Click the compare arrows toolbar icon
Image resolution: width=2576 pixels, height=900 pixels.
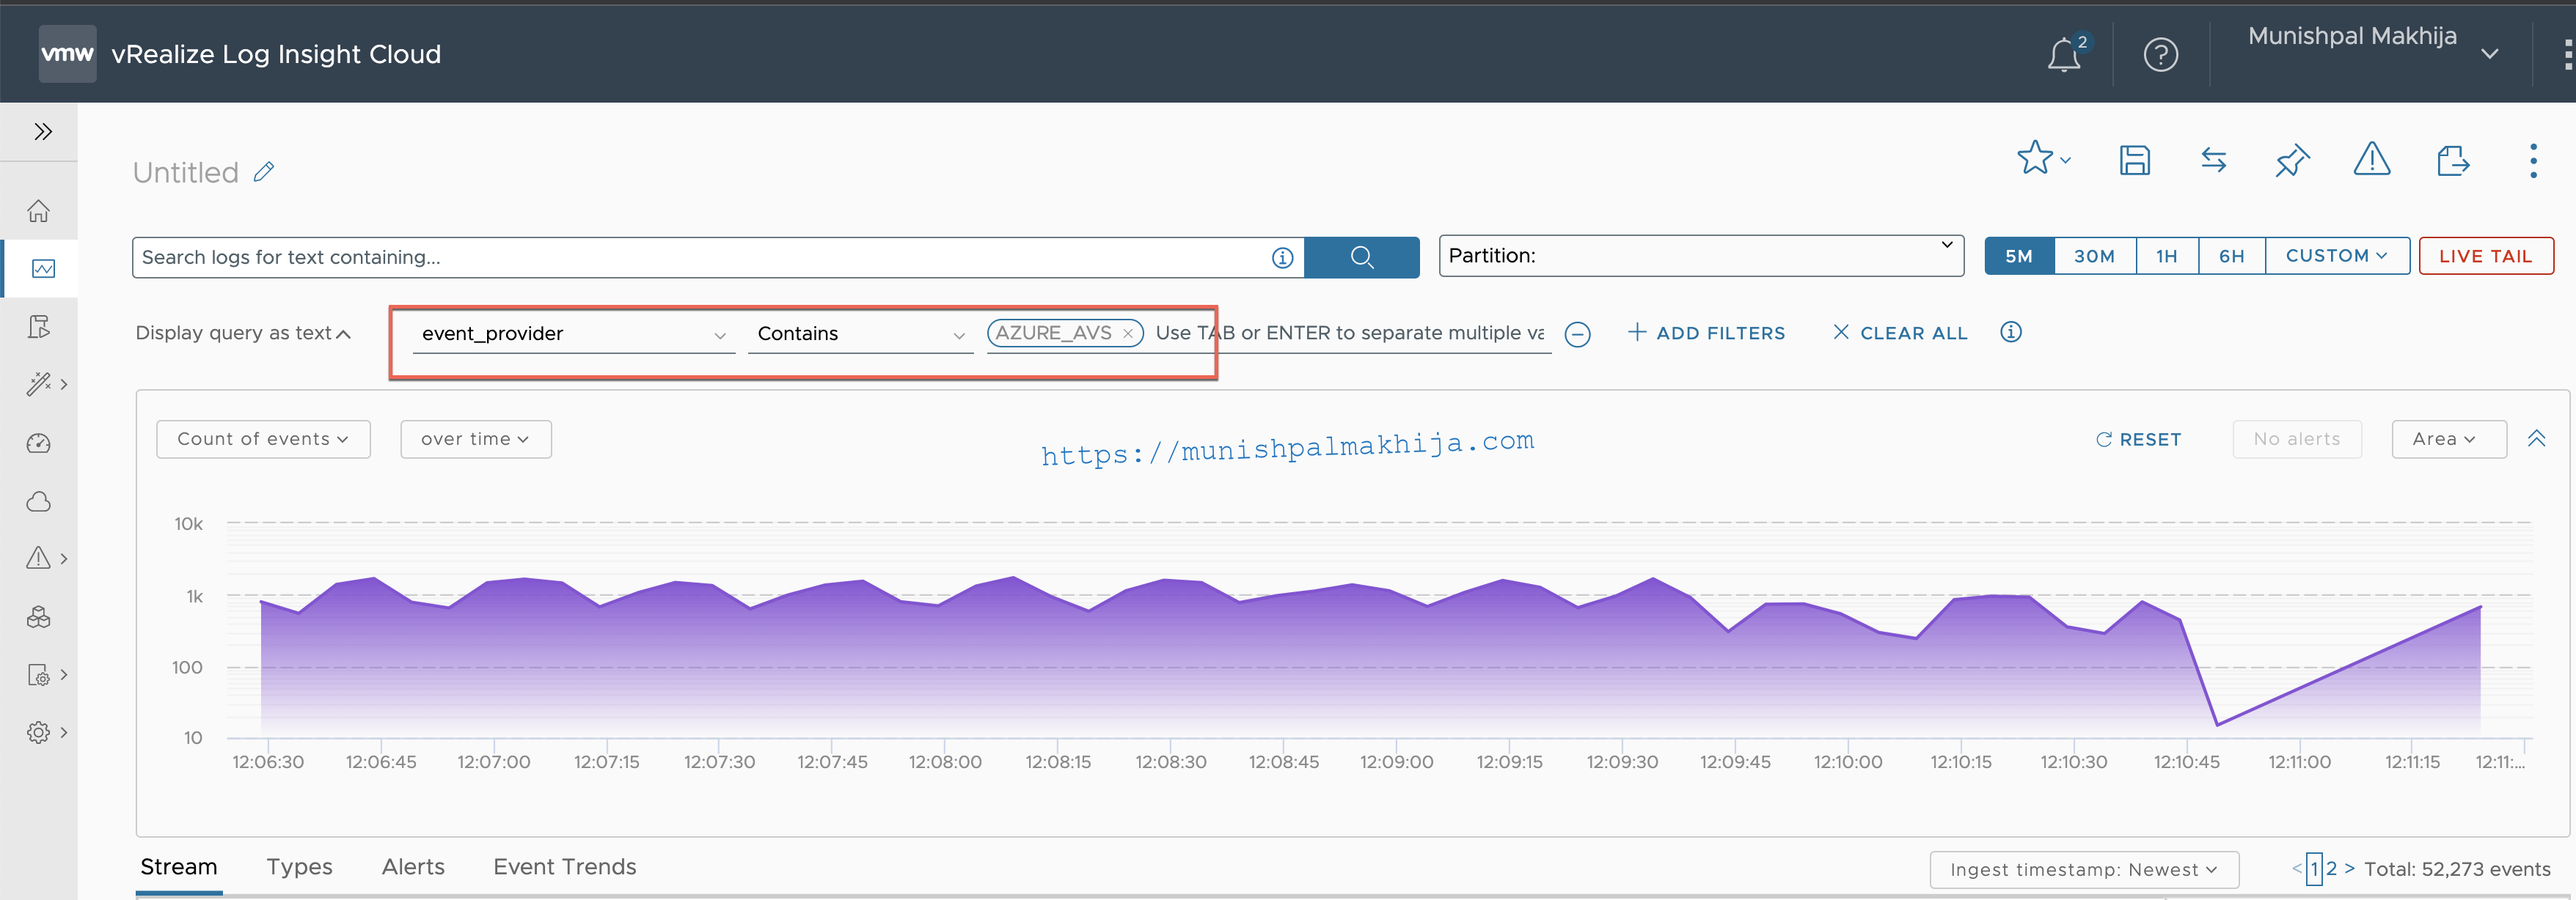[x=2213, y=160]
